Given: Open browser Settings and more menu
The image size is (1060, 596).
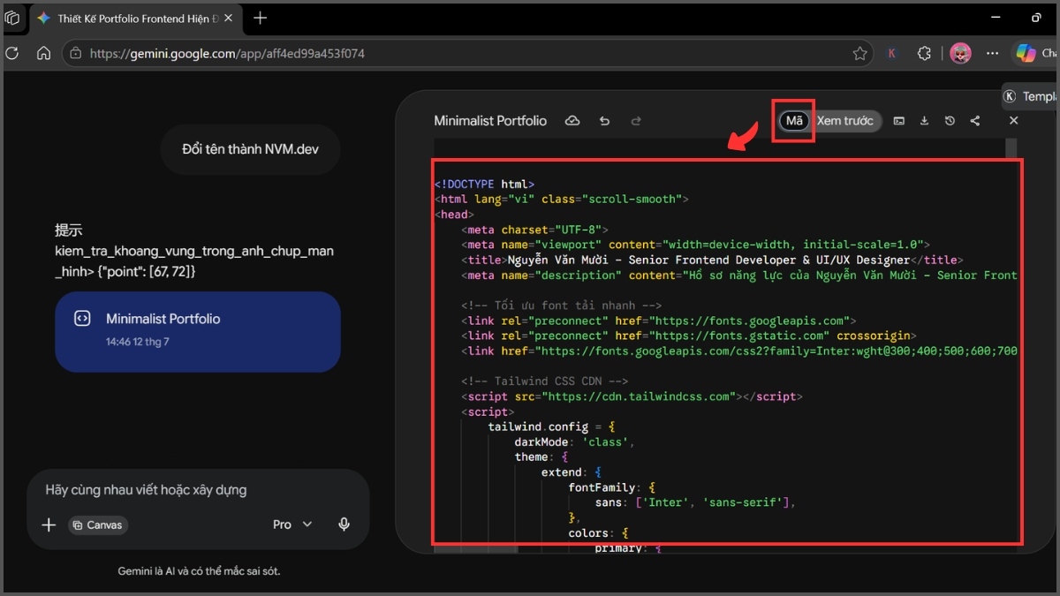Looking at the screenshot, I should [992, 54].
